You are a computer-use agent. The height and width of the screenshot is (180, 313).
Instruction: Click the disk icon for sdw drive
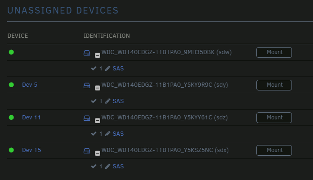click(87, 53)
